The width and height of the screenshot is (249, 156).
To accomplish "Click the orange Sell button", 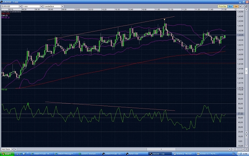I will [x=236, y=6].
